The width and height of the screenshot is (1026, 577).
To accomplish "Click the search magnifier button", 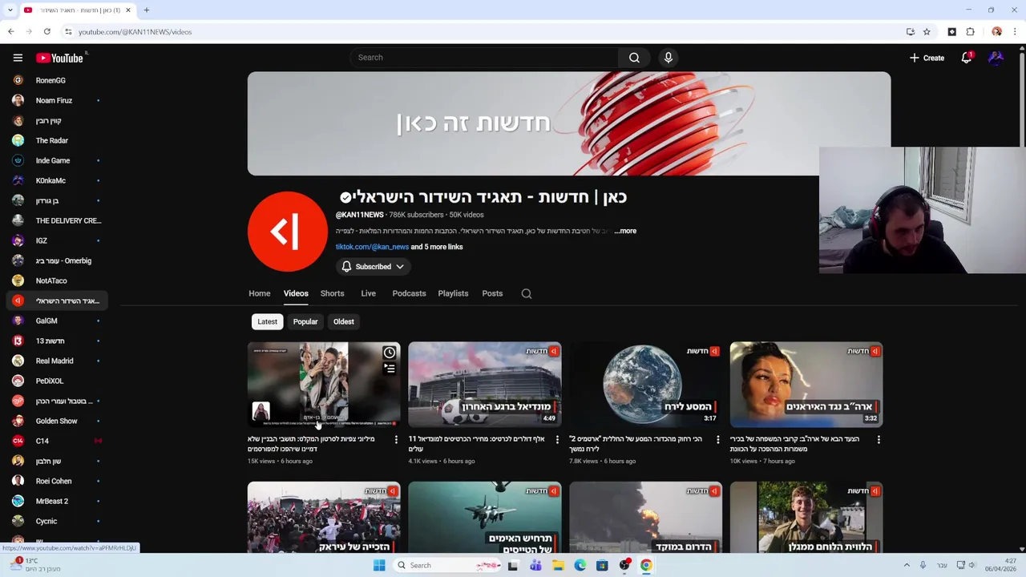I will (634, 58).
